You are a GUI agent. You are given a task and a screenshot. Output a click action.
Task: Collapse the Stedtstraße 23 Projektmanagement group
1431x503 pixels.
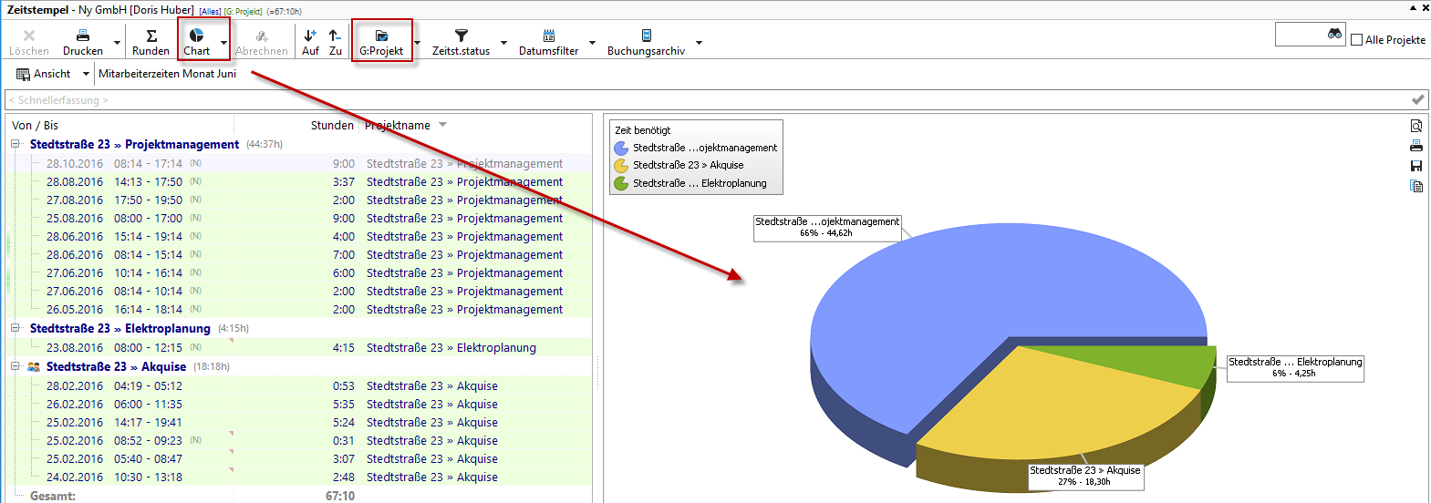click(16, 144)
